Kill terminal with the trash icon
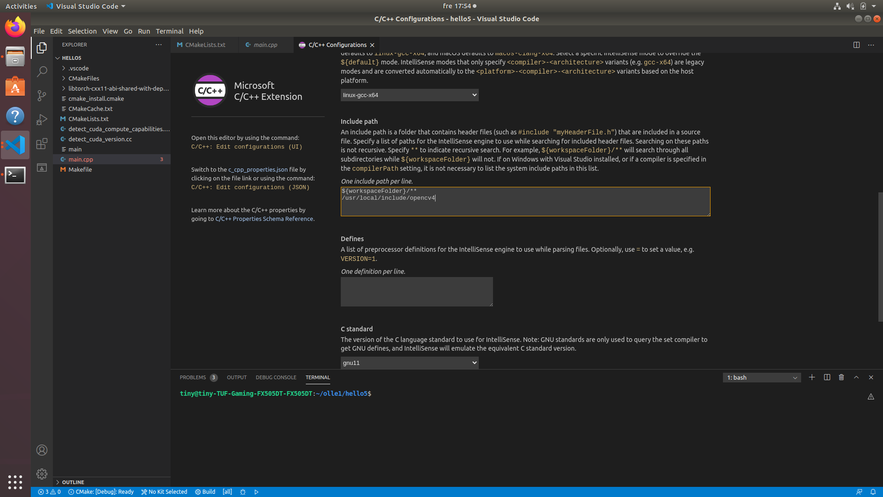Screen dimensions: 883x497 [x=841, y=377]
